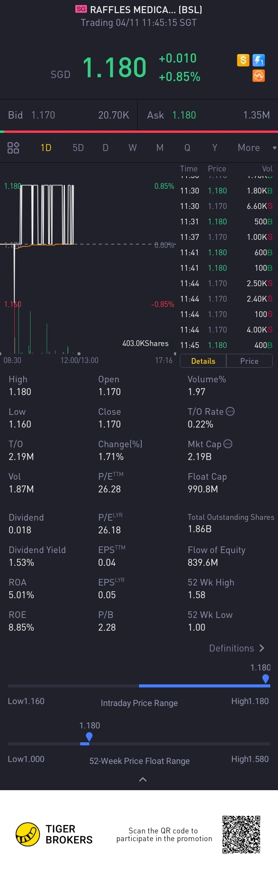Select the 5D chart timeframe
Image resolution: width=278 pixels, height=879 pixels.
click(x=78, y=148)
